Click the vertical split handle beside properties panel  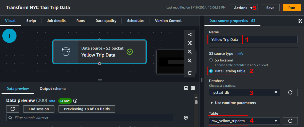[x=202, y=80]
